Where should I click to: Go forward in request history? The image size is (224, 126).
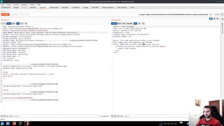click(x=26, y=15)
